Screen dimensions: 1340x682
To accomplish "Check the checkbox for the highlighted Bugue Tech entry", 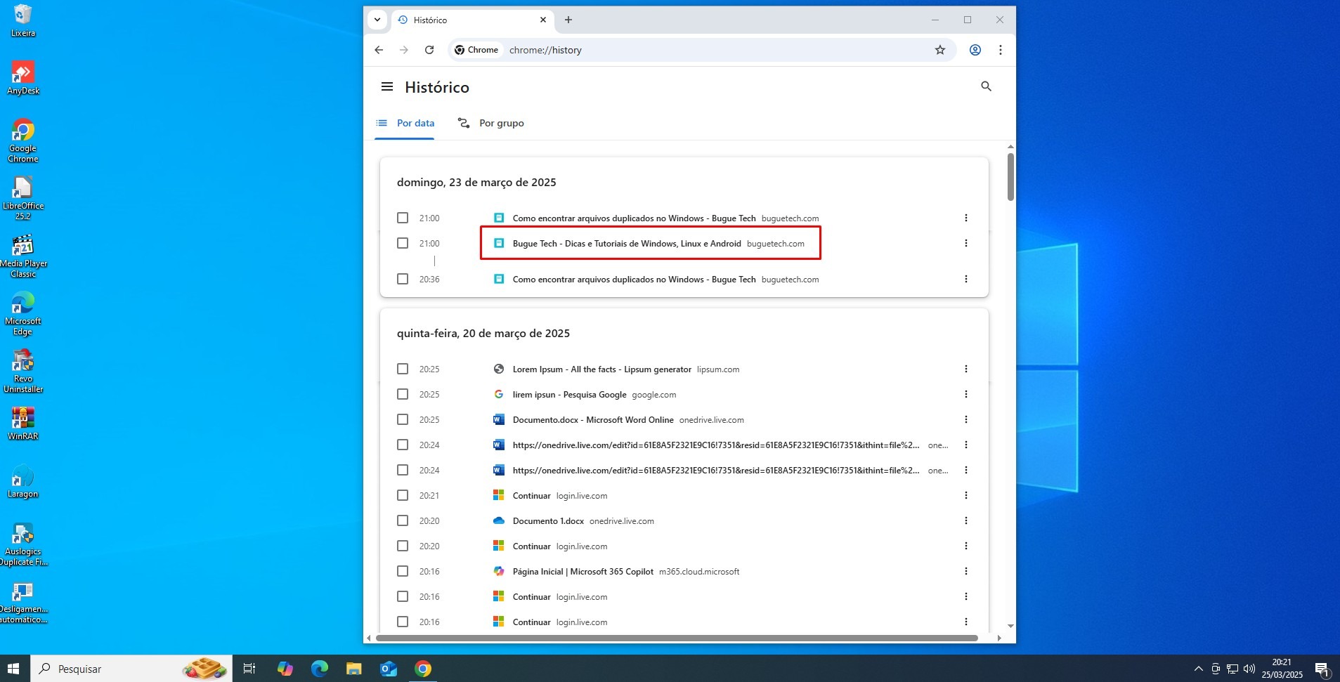I will (403, 243).
